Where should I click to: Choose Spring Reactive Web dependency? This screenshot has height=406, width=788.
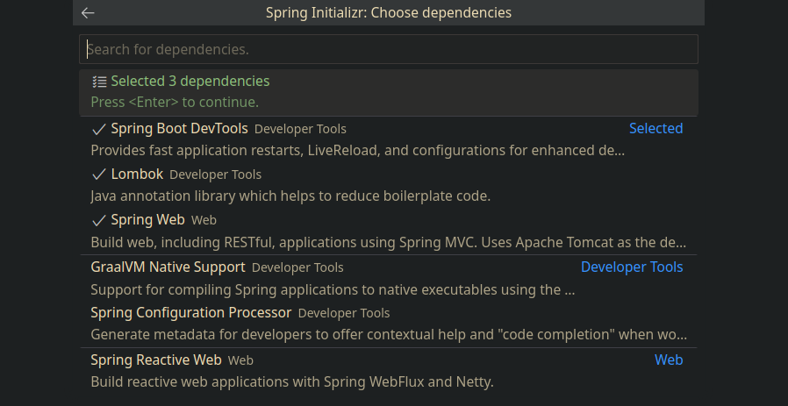(156, 360)
